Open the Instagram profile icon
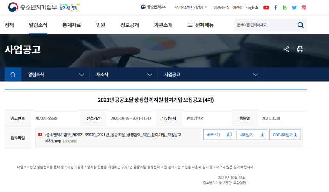Screen dimensions: 329x192 click(304, 8)
